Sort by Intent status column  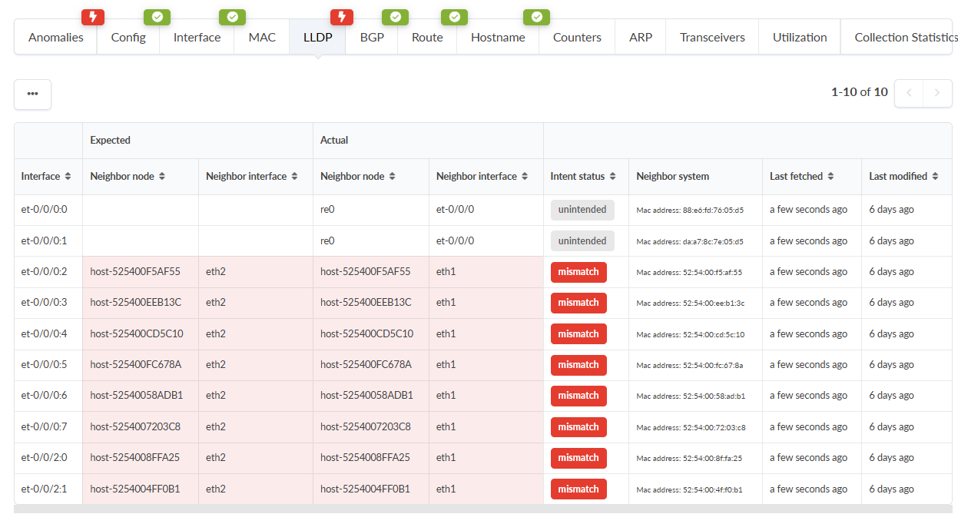pos(612,177)
